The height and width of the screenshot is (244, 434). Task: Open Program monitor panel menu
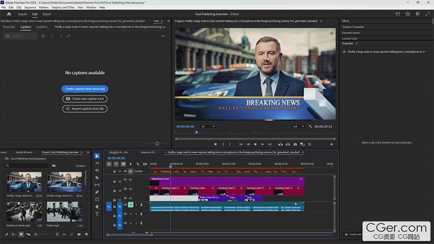(321, 21)
